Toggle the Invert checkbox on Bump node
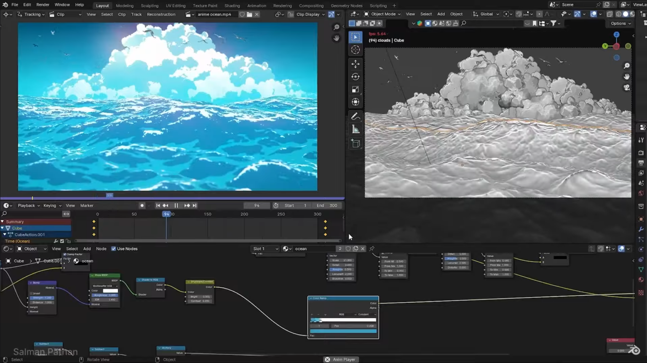Viewport: 647px width, 363px height. (x=32, y=293)
